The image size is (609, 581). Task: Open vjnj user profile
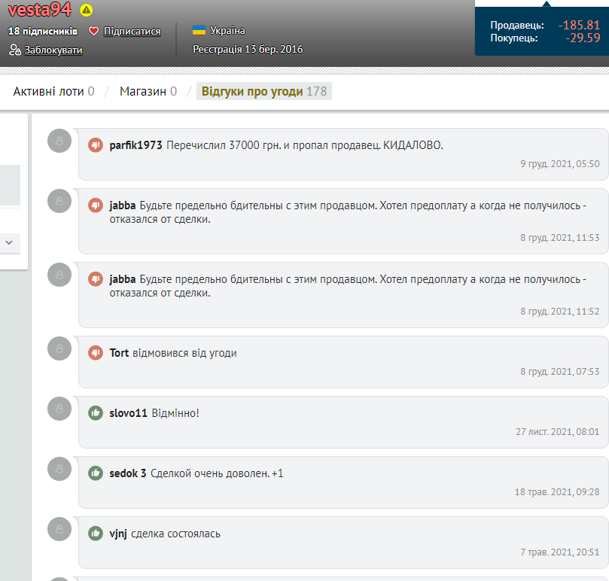[x=118, y=534]
